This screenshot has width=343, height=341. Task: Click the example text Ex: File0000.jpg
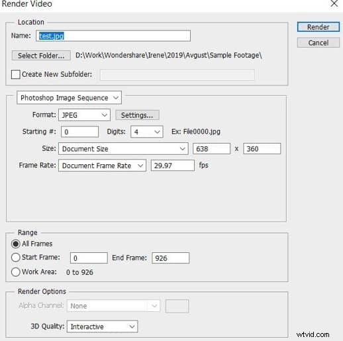click(x=196, y=132)
